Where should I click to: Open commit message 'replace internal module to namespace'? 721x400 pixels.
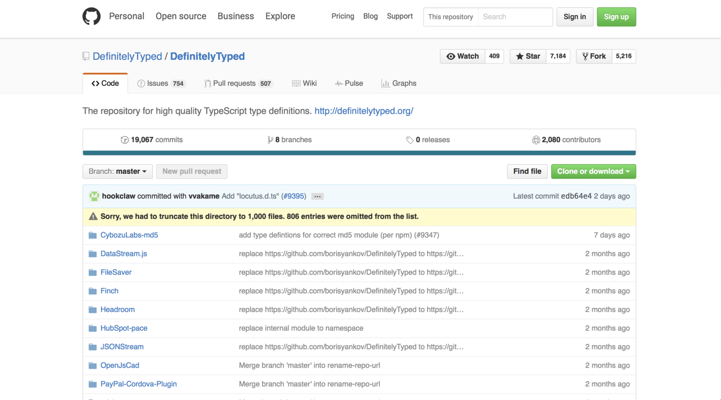301,328
